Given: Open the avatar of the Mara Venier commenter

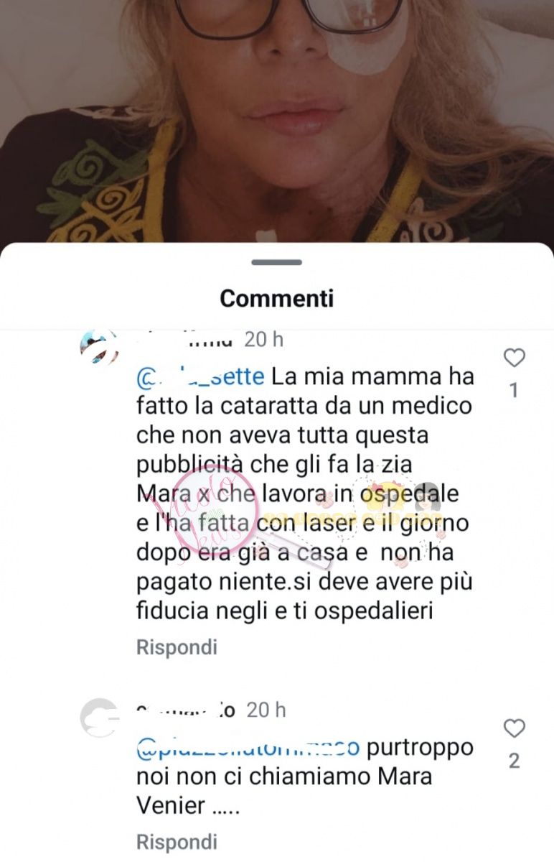Looking at the screenshot, I should point(100,718).
